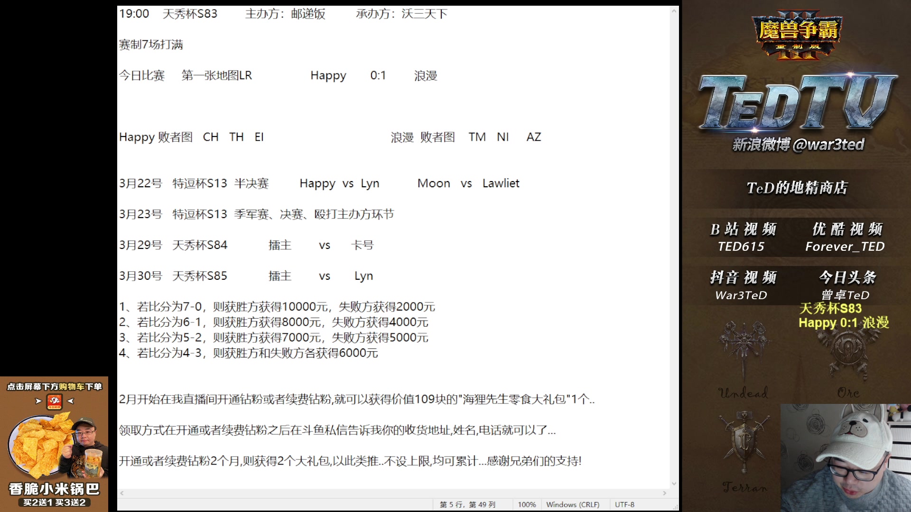Click the Warcraft III logo at top right
The height and width of the screenshot is (512, 911).
coord(798,31)
